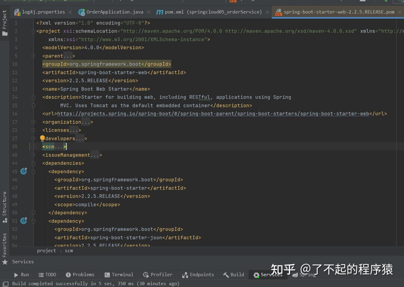Screen dimensions: 404x287
Task: Click the Run button in the bottom bar
Action: (x=22, y=274)
